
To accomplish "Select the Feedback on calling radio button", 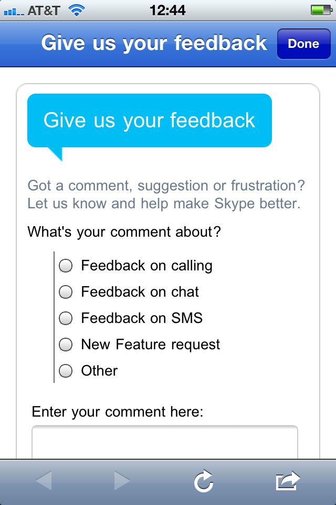I will tap(66, 266).
